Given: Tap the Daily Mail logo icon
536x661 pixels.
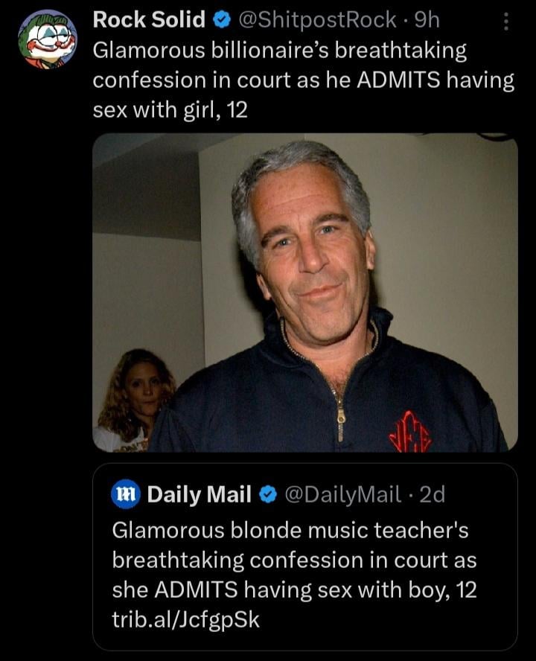Looking at the screenshot, I should pos(125,494).
